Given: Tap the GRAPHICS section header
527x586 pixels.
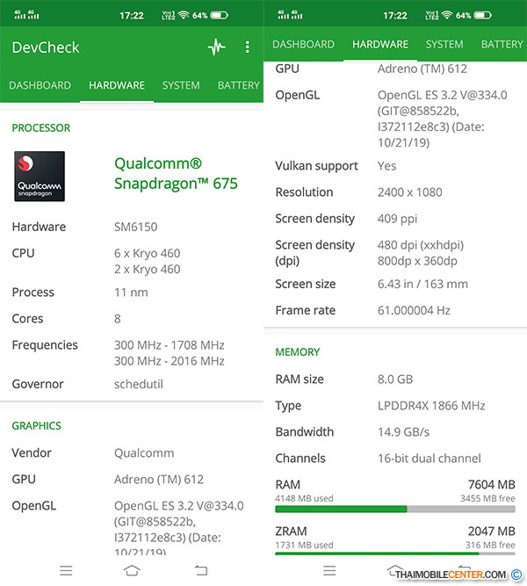Looking at the screenshot, I should point(37,426).
